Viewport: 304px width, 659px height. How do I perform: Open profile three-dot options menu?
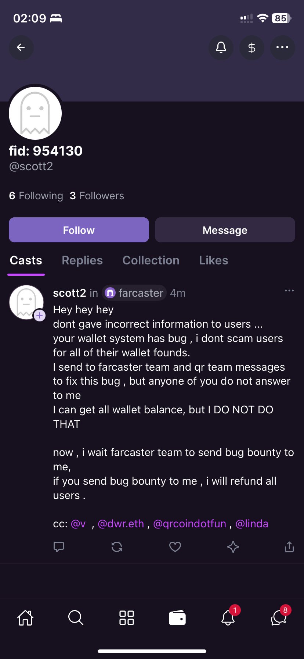click(x=282, y=47)
